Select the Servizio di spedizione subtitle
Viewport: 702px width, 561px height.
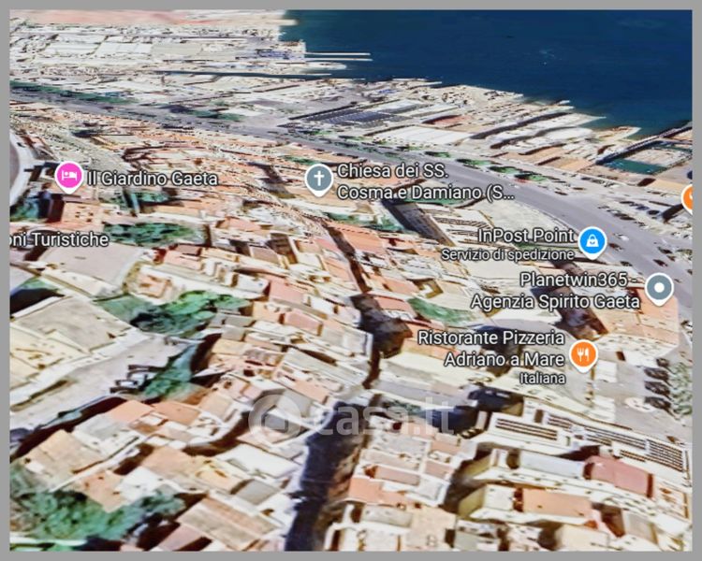[507, 255]
